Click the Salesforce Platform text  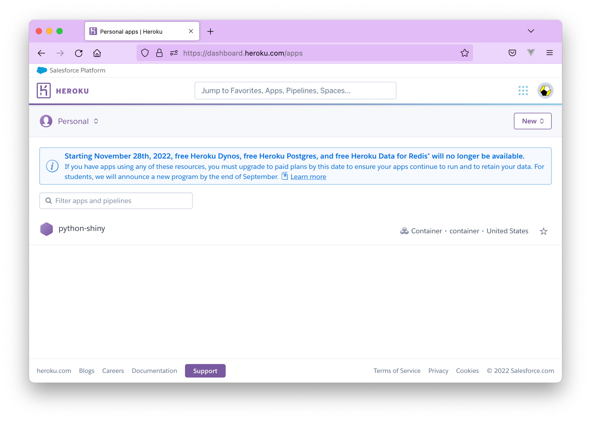tap(77, 70)
